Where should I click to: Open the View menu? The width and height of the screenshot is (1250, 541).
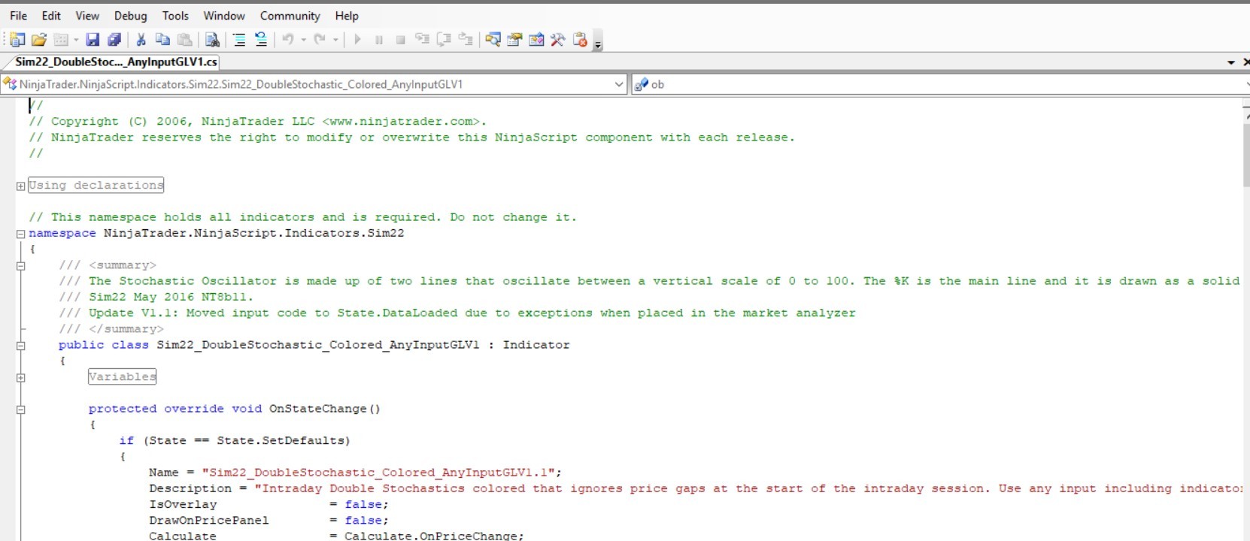[x=87, y=16]
